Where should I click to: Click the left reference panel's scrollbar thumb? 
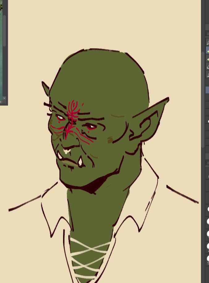coord(4,31)
